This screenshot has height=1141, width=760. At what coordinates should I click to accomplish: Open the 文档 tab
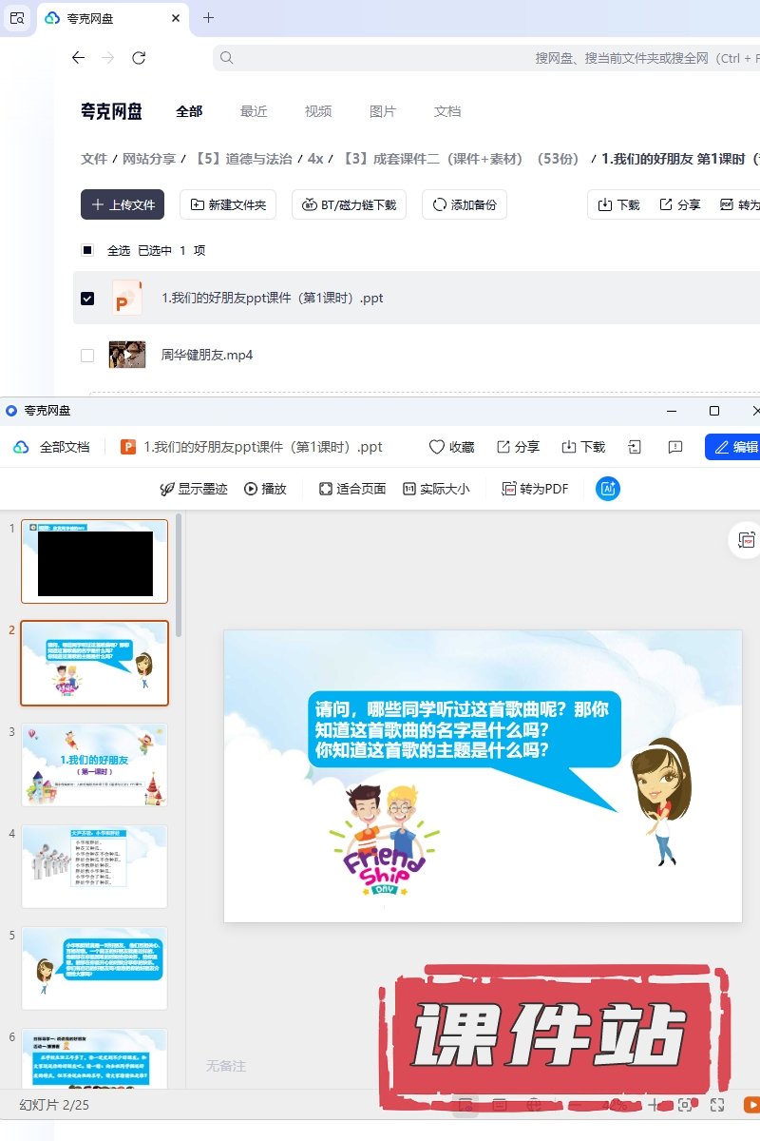pyautogui.click(x=447, y=111)
